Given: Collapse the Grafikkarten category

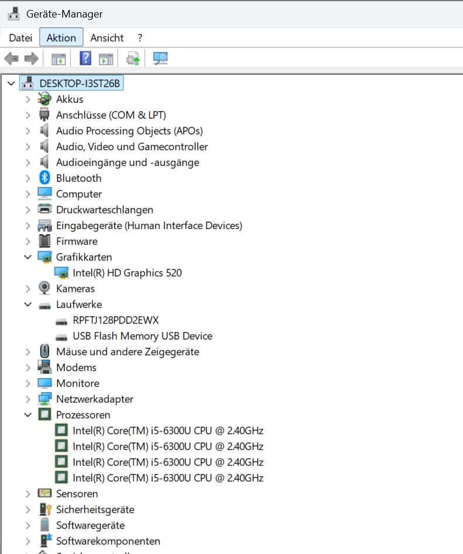Looking at the screenshot, I should pos(28,257).
